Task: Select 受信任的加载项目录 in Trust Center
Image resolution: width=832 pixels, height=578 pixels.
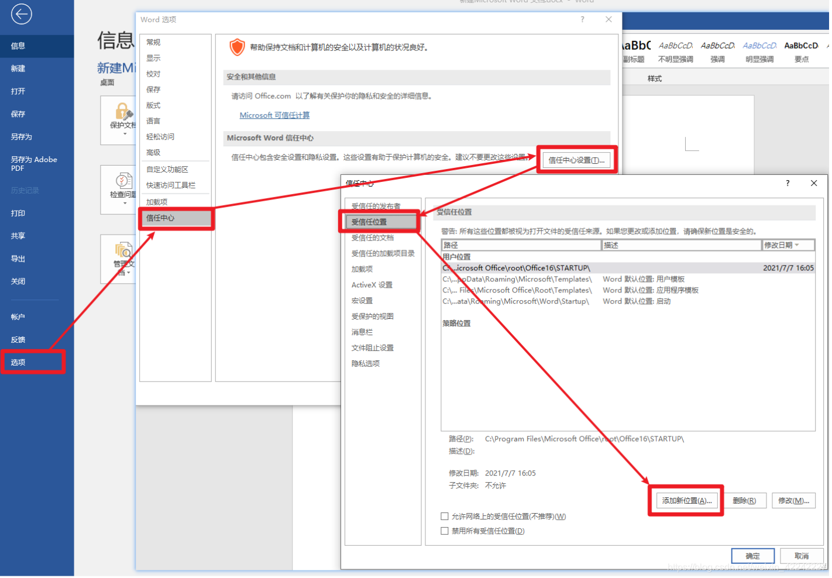Action: click(x=383, y=254)
